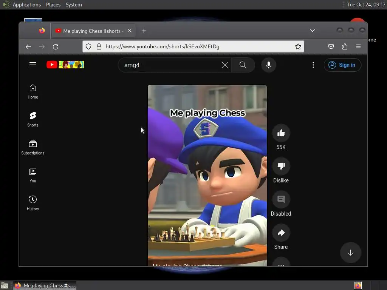Open Shorts in sidebar

(x=33, y=119)
